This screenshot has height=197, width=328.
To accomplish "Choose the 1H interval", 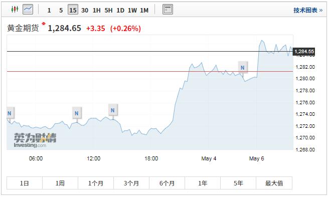I will (96, 10).
